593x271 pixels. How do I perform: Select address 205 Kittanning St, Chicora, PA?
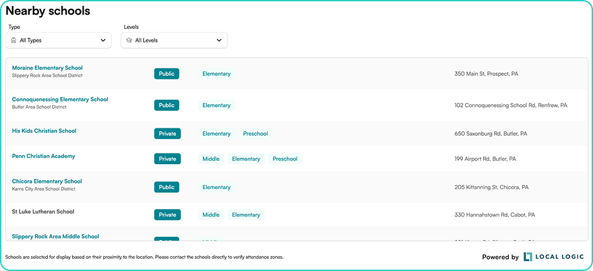point(492,187)
